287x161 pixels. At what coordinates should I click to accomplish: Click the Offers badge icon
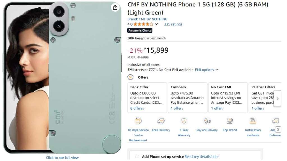(130, 77)
